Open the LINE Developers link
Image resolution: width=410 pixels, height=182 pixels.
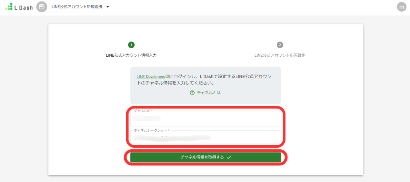[151, 77]
